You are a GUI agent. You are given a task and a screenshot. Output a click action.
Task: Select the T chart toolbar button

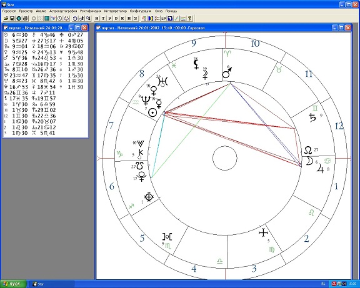[x=103, y=18]
